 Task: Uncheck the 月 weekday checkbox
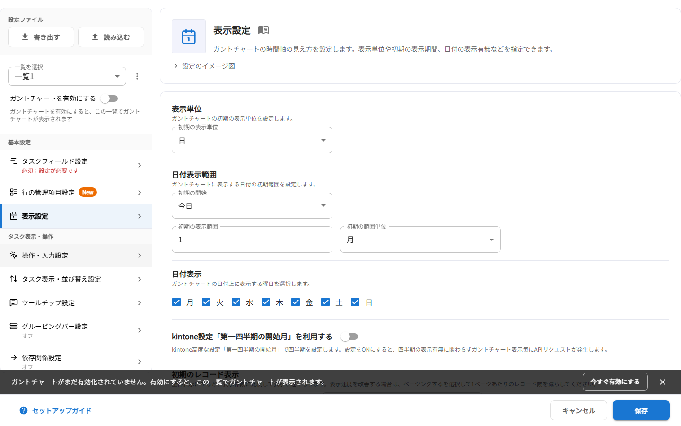176,302
